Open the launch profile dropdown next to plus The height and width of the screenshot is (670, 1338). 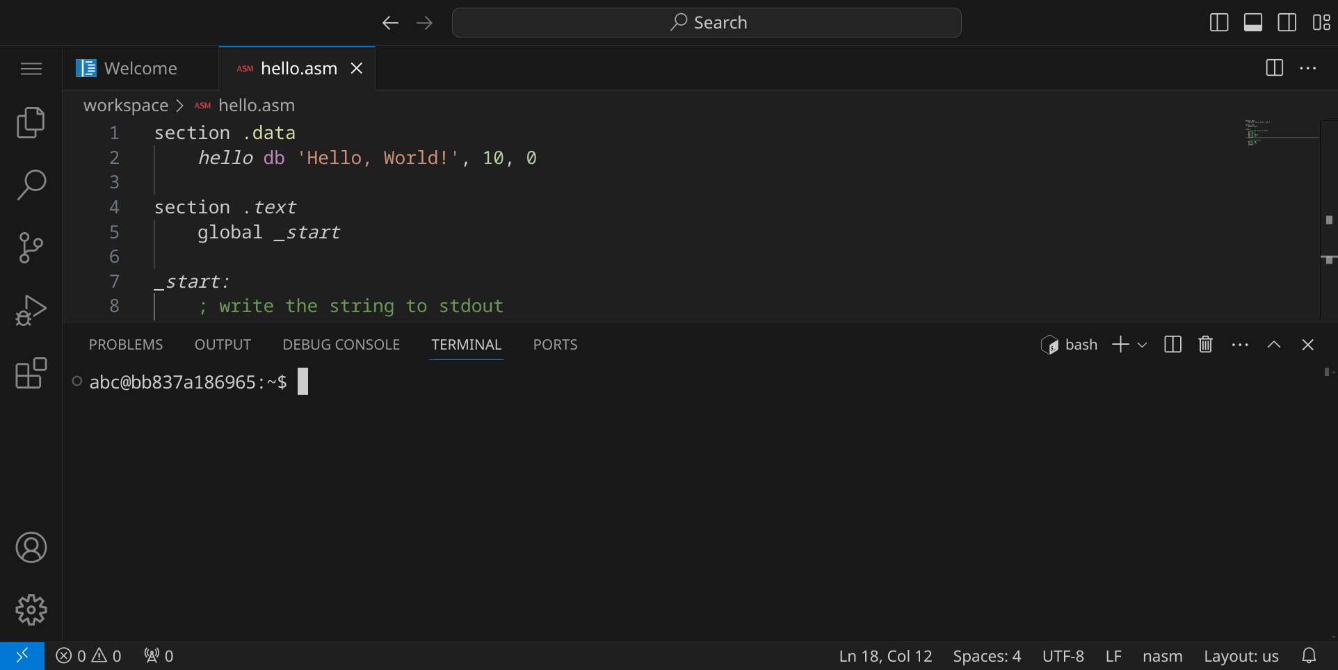pos(1142,345)
